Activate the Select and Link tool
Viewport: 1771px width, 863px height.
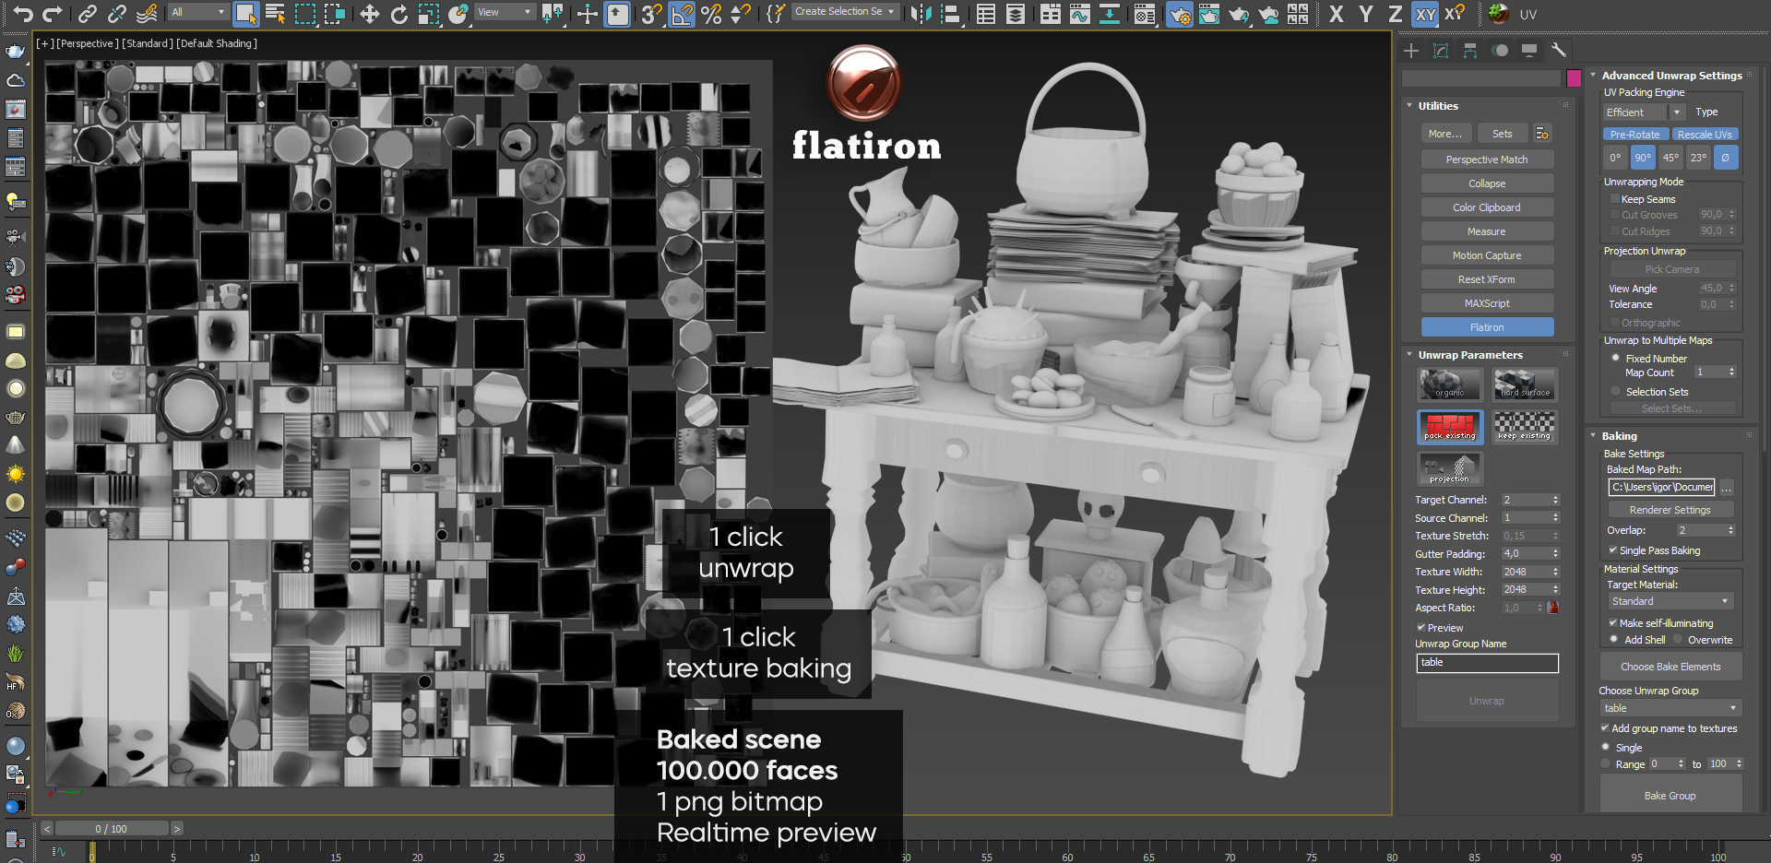point(88,13)
